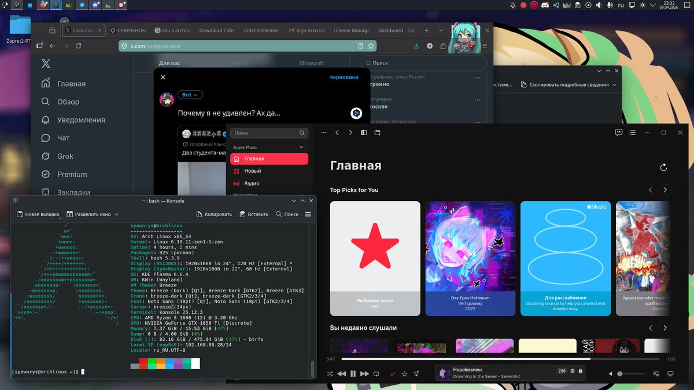Open lyrics speech-bubble icon in Cider

coord(619,132)
